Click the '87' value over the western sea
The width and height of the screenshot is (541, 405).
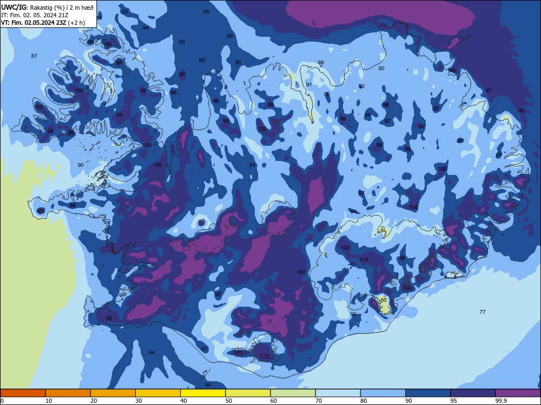click(34, 56)
